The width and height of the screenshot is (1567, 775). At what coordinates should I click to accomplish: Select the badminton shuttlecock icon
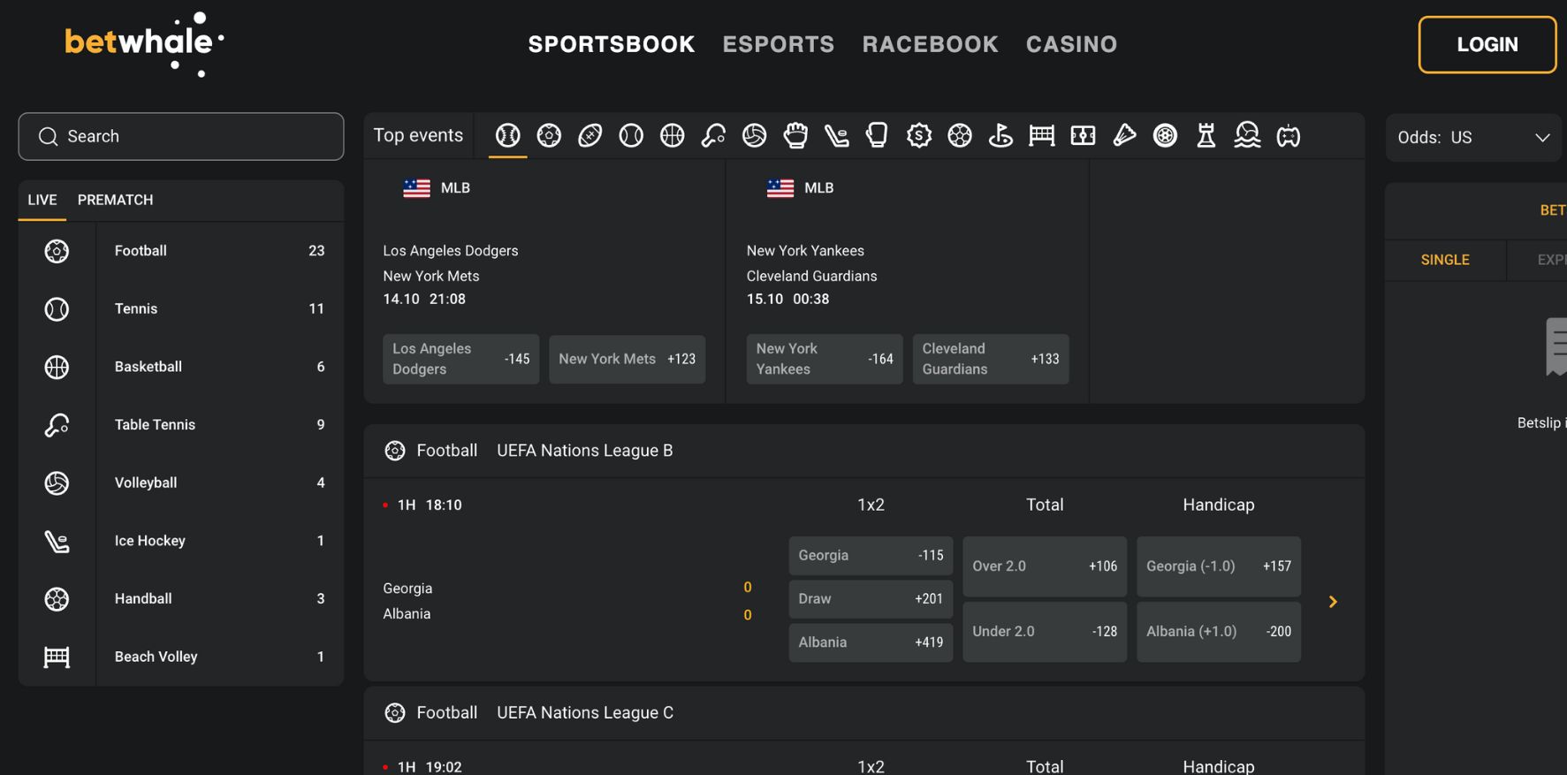[x=1124, y=135]
